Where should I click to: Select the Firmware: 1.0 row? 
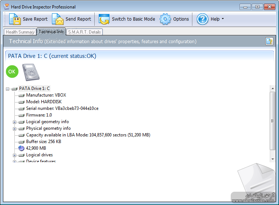[39, 115]
